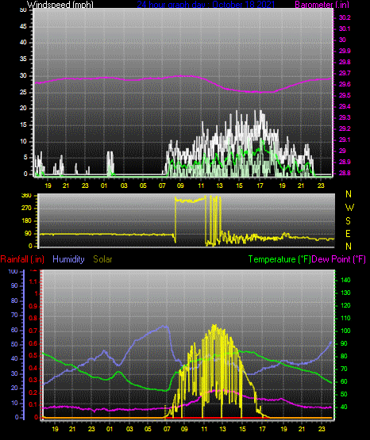Select the 30.2 barometer scale value
This screenshot has height=440, width=370.
[x=345, y=17]
